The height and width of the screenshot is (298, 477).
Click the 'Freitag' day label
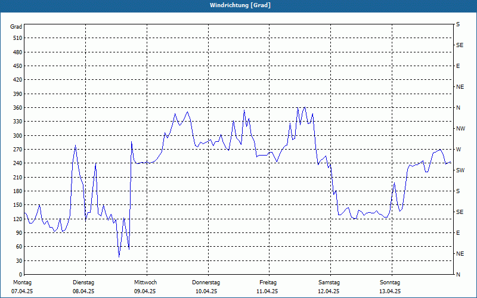pos(268,283)
